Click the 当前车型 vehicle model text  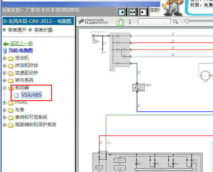coord(41,10)
